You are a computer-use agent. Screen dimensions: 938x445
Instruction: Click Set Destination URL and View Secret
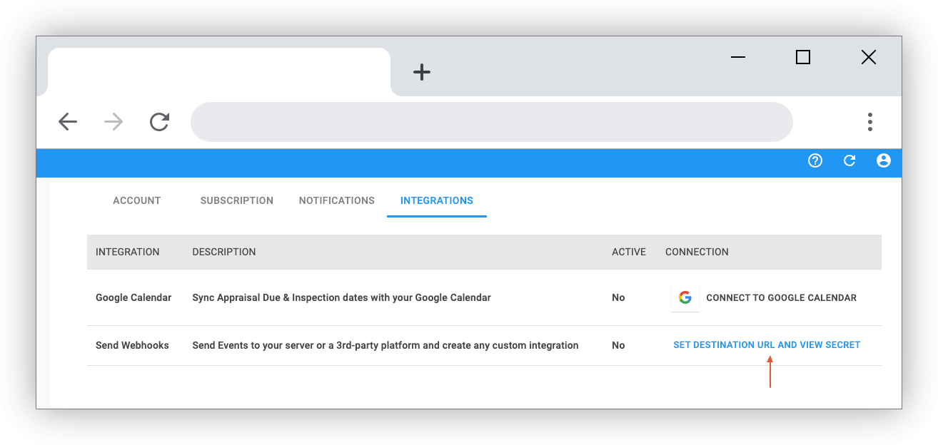(767, 345)
